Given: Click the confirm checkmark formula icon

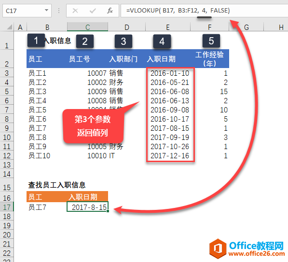Looking at the screenshot, I should pos(93,11).
